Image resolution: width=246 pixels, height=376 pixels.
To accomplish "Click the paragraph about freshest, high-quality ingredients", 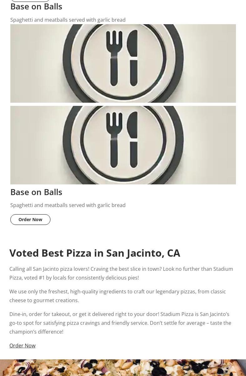I will click(x=118, y=296).
